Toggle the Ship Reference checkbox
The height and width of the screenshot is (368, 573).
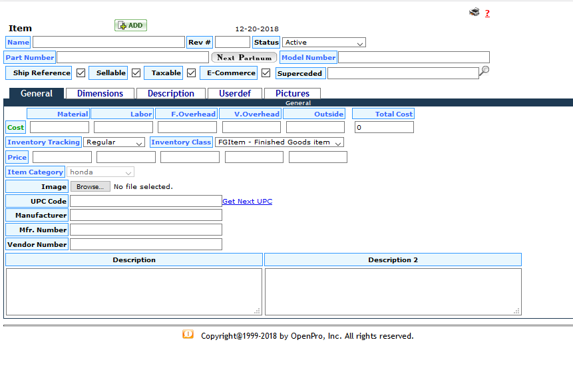[81, 73]
